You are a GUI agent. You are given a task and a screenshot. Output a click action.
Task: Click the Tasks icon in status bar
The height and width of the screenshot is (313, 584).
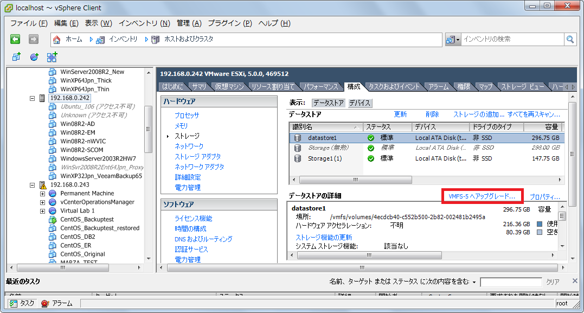(14, 304)
